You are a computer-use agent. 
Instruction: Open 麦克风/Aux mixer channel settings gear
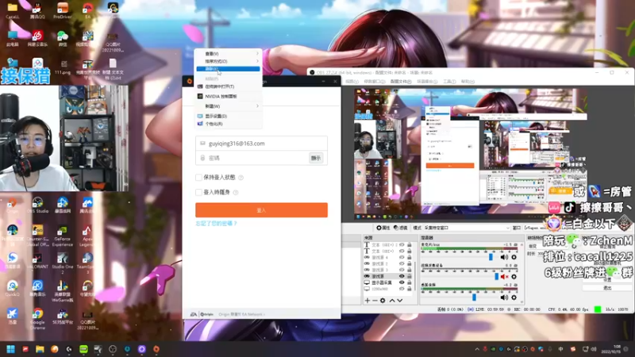pos(514,257)
